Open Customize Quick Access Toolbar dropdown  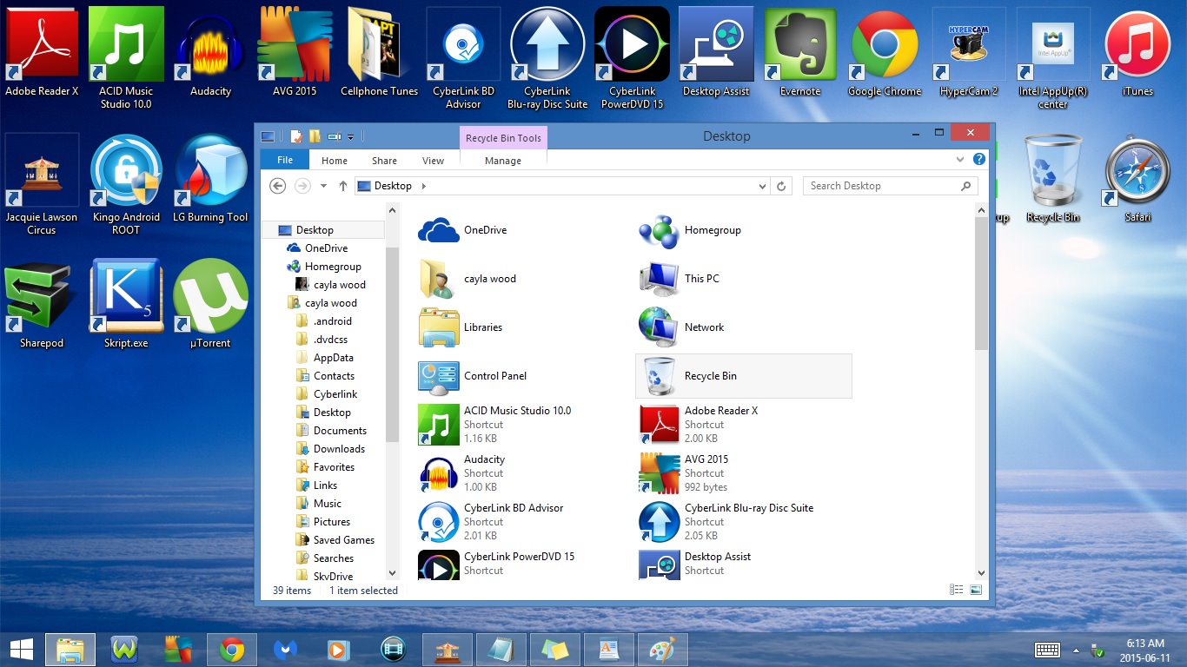click(x=351, y=136)
